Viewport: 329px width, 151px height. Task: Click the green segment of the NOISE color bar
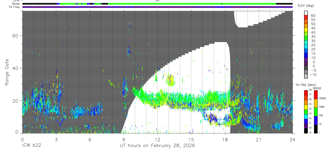point(316,112)
